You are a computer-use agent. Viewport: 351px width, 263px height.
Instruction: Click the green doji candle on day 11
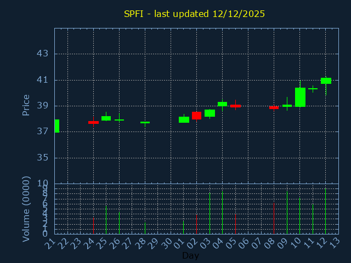point(313,88)
